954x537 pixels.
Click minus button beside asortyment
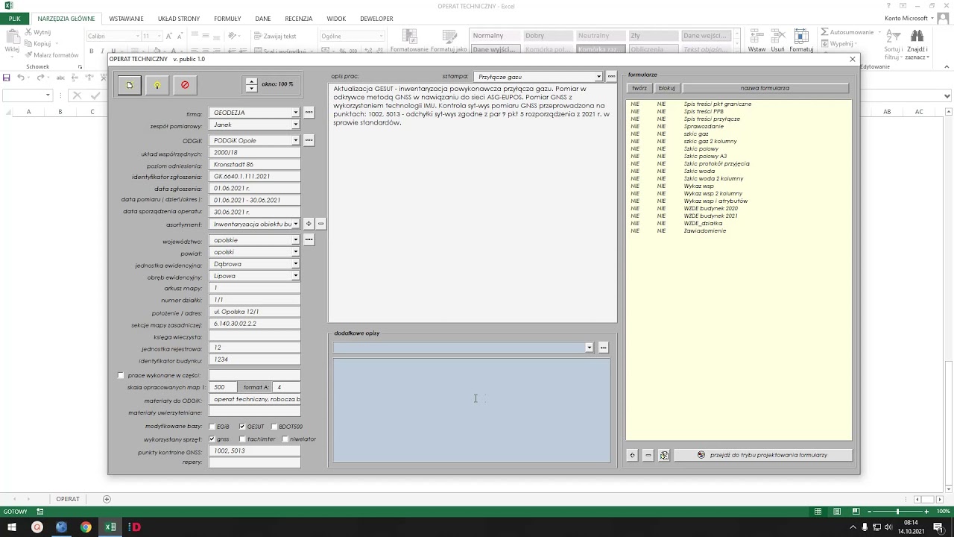(320, 224)
